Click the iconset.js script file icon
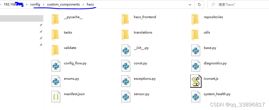This screenshot has width=269, height=110. (x=196, y=81)
